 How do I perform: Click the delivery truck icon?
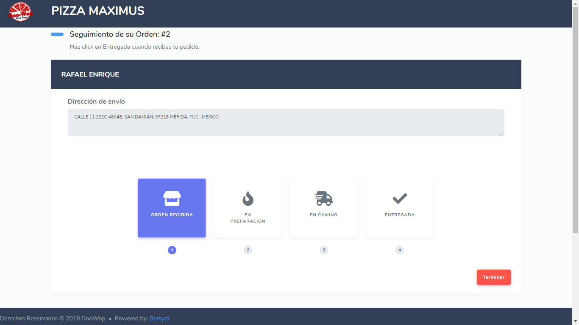point(324,198)
